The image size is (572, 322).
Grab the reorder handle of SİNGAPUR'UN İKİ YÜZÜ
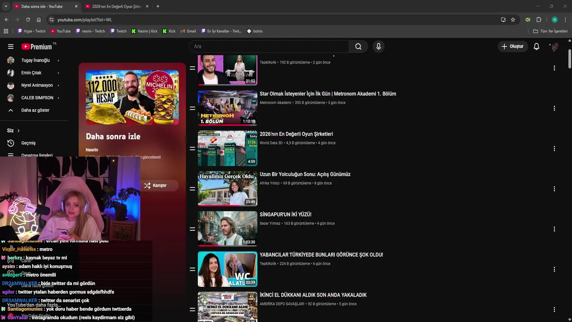[192, 229]
